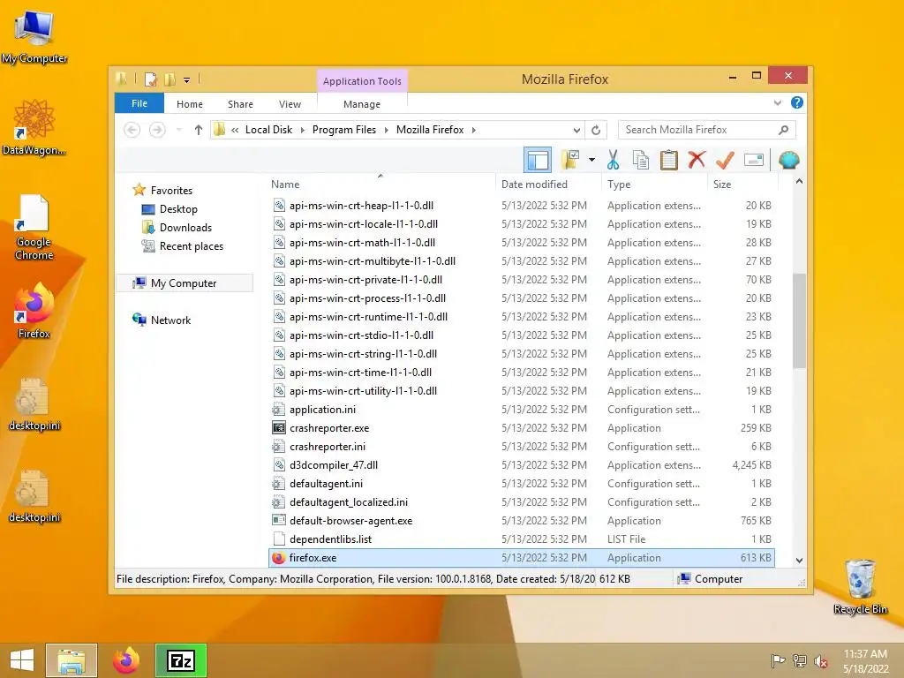Switch to the Share ribbon tab
Screen dimensions: 904x678
[240, 104]
